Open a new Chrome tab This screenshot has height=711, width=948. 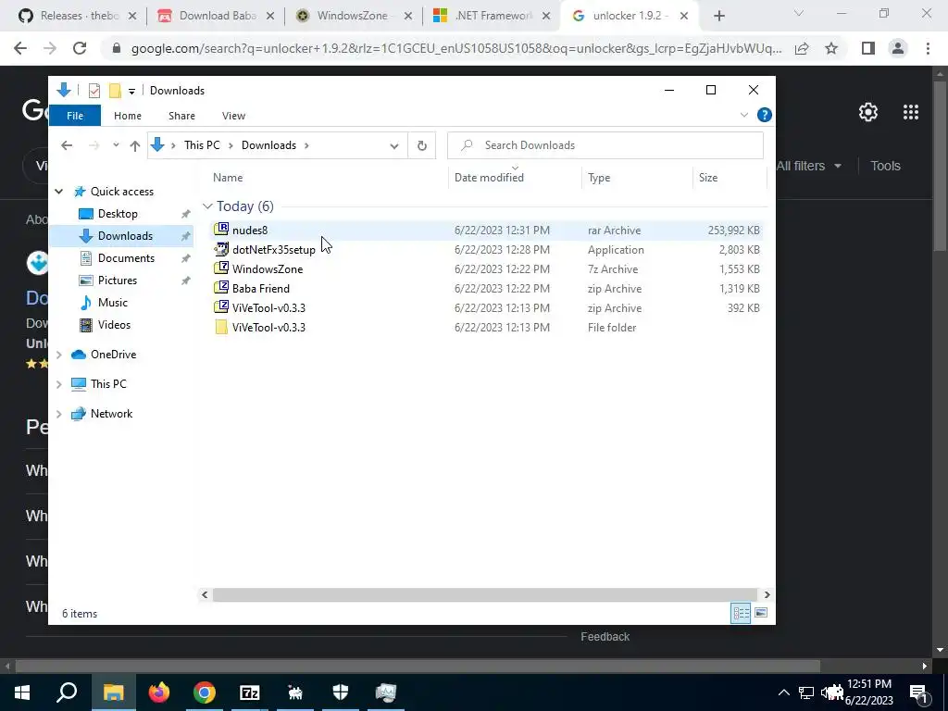click(x=718, y=16)
